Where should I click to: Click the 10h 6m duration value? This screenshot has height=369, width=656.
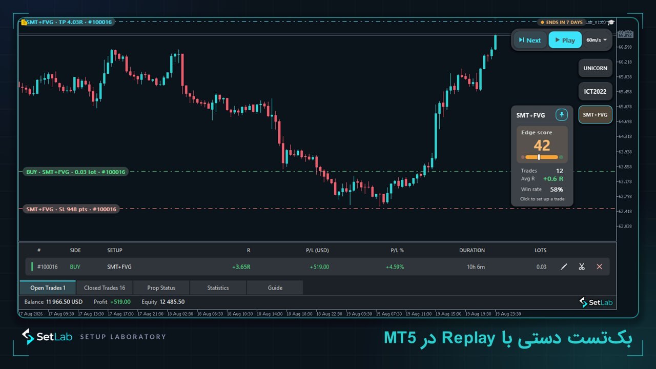point(476,266)
